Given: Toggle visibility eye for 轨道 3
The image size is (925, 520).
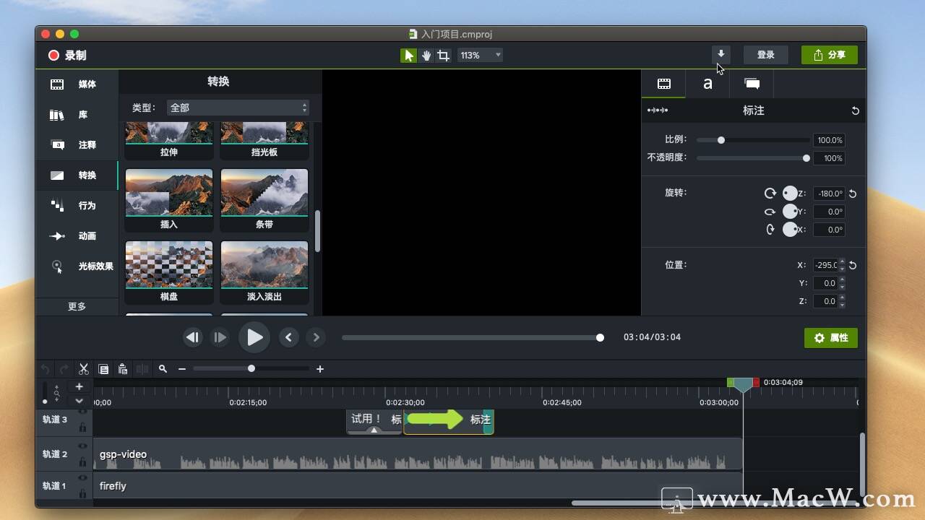Looking at the screenshot, I should tap(83, 412).
